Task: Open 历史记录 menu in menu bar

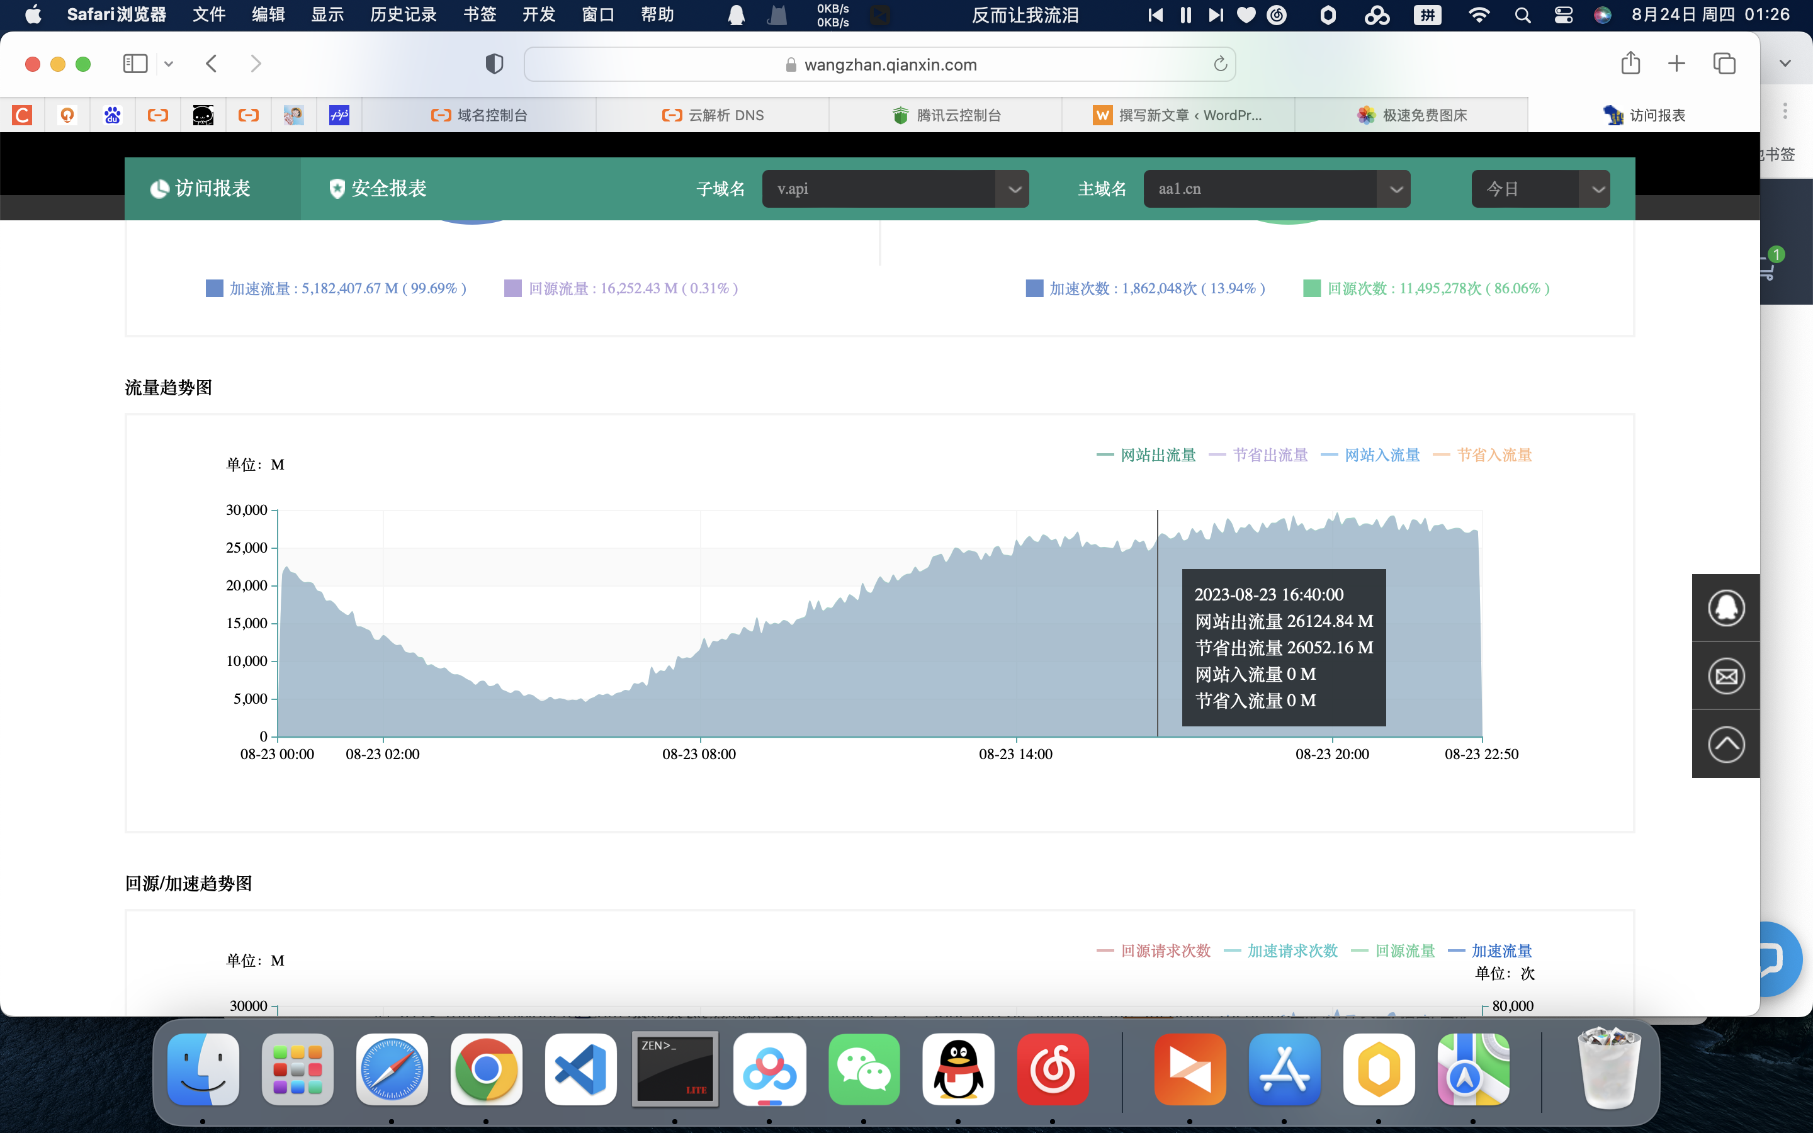Action: click(403, 15)
